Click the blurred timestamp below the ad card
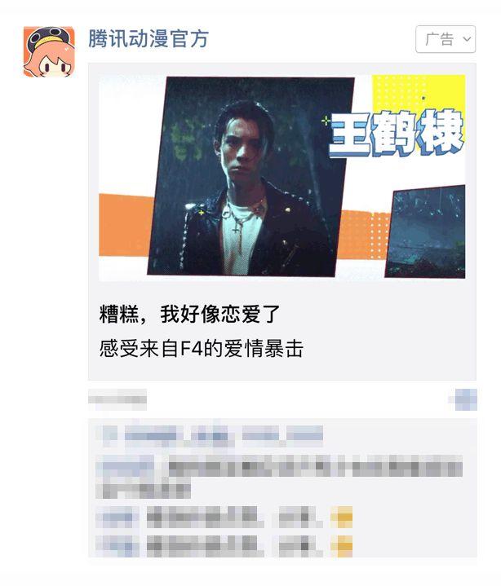The height and width of the screenshot is (586, 501). coord(117,399)
